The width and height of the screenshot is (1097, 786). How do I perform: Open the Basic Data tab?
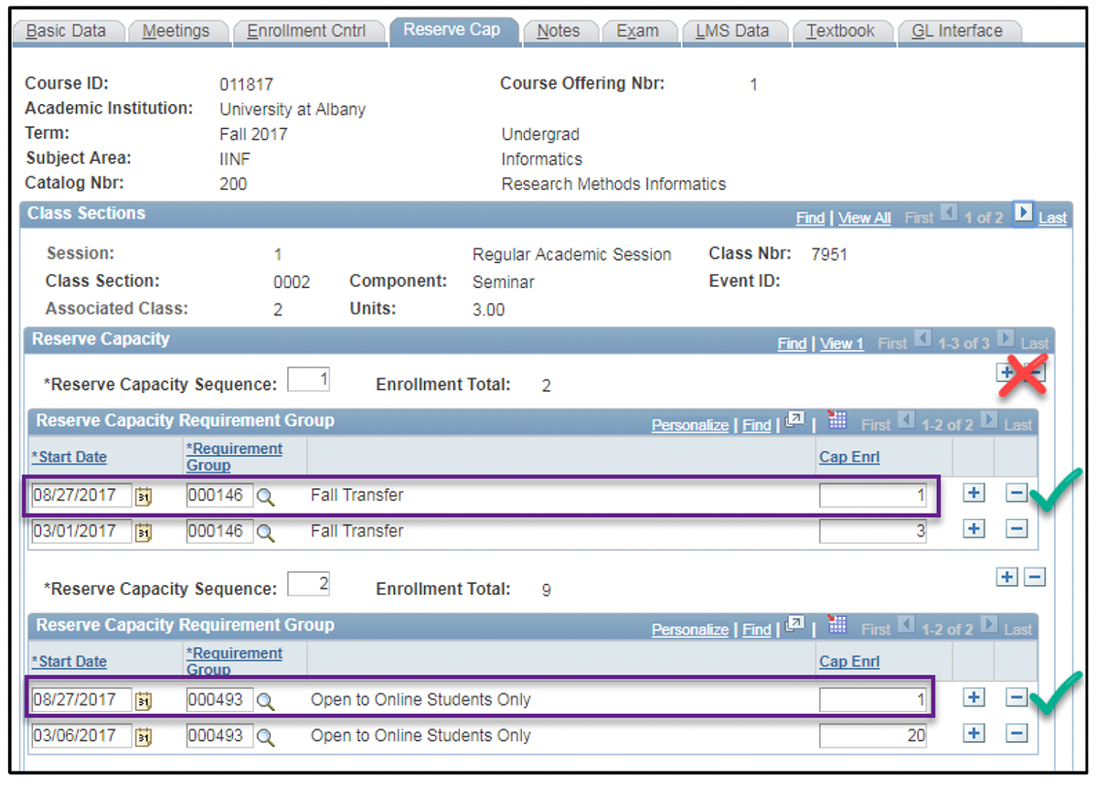[x=69, y=29]
